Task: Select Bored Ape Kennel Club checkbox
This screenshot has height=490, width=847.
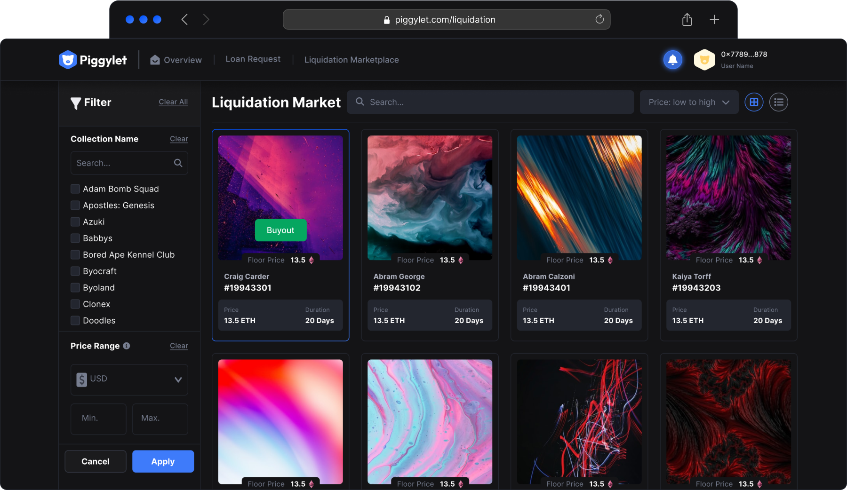Action: pyautogui.click(x=75, y=255)
